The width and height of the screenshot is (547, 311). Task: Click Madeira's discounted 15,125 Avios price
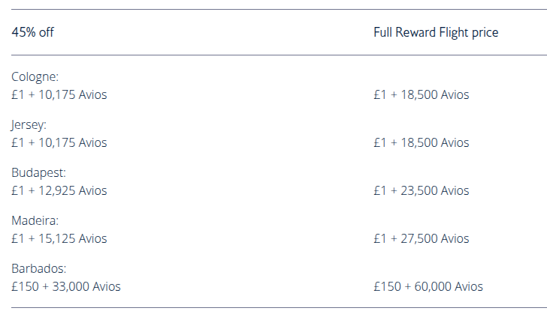tap(59, 238)
